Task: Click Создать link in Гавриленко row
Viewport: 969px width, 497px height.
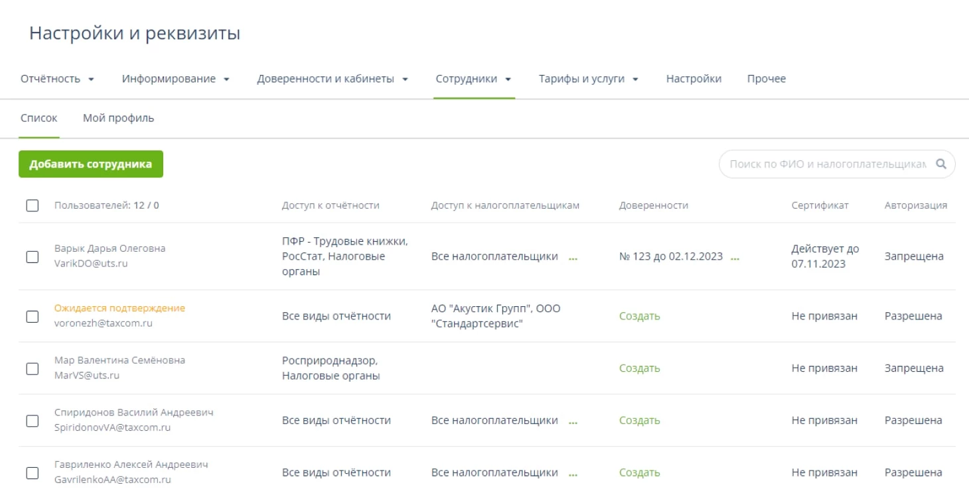Action: [639, 472]
